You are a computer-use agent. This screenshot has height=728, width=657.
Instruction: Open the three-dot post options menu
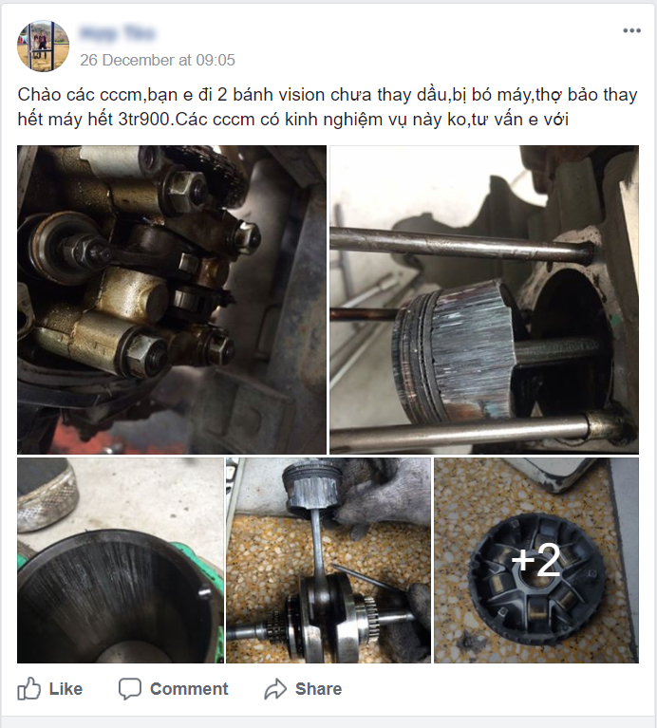pyautogui.click(x=631, y=30)
